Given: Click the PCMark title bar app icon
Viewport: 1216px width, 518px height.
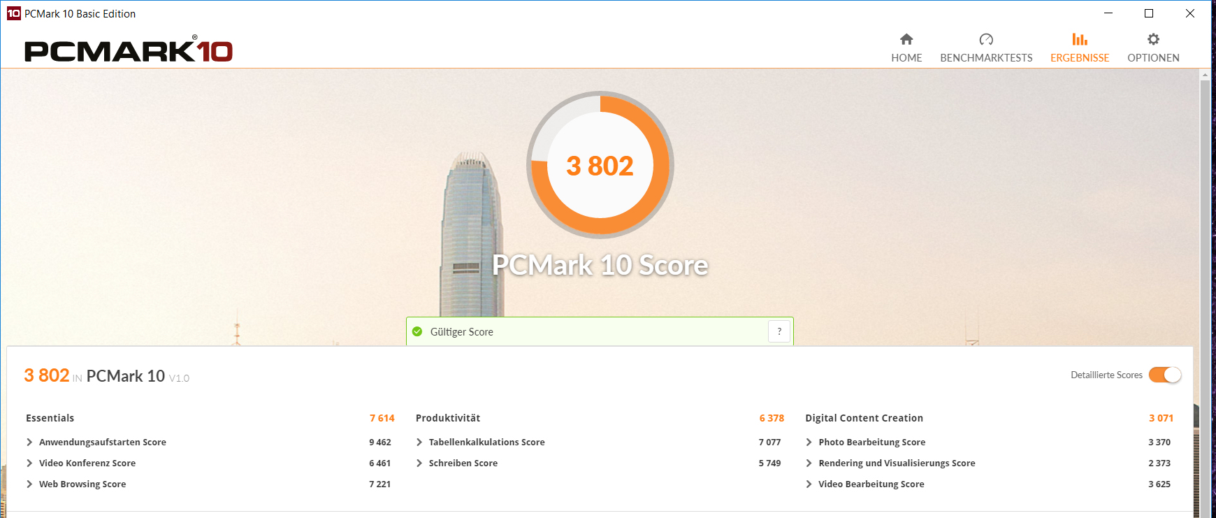Looking at the screenshot, I should point(13,13).
